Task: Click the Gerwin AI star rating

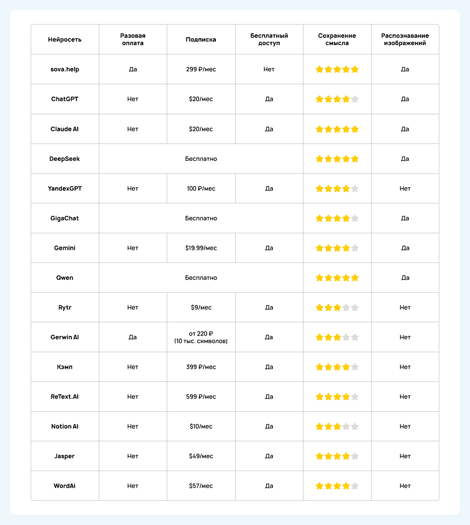Action: tap(337, 337)
